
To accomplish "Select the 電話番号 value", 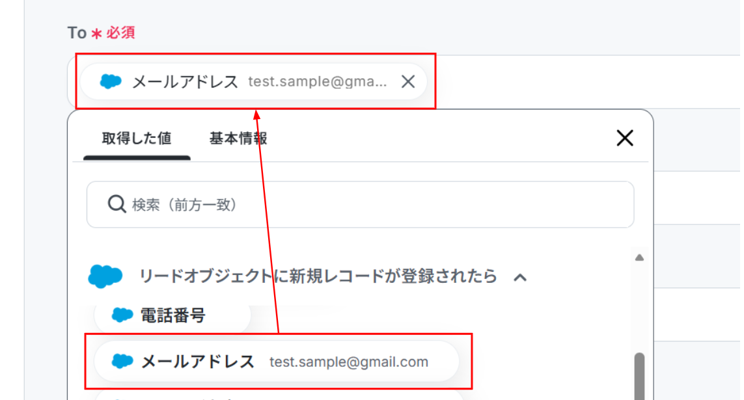I will (173, 316).
